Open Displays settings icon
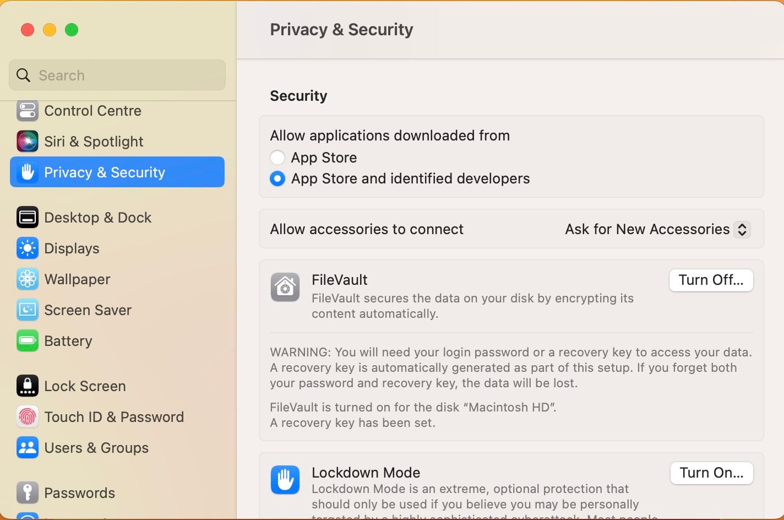 click(x=27, y=248)
